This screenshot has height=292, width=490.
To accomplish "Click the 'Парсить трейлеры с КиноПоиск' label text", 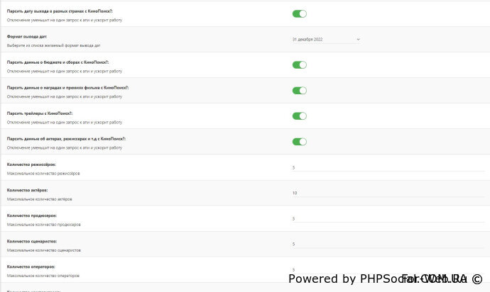I will point(49,112).
